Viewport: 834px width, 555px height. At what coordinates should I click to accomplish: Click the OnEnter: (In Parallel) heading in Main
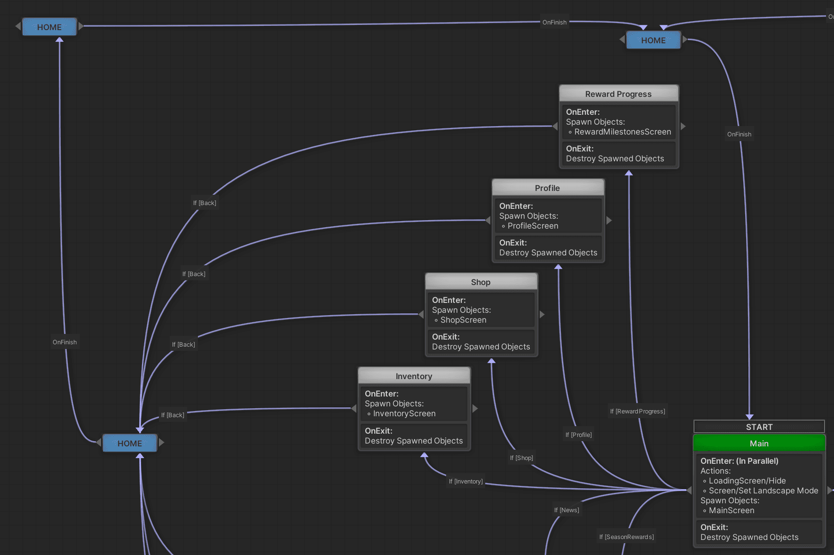click(740, 461)
